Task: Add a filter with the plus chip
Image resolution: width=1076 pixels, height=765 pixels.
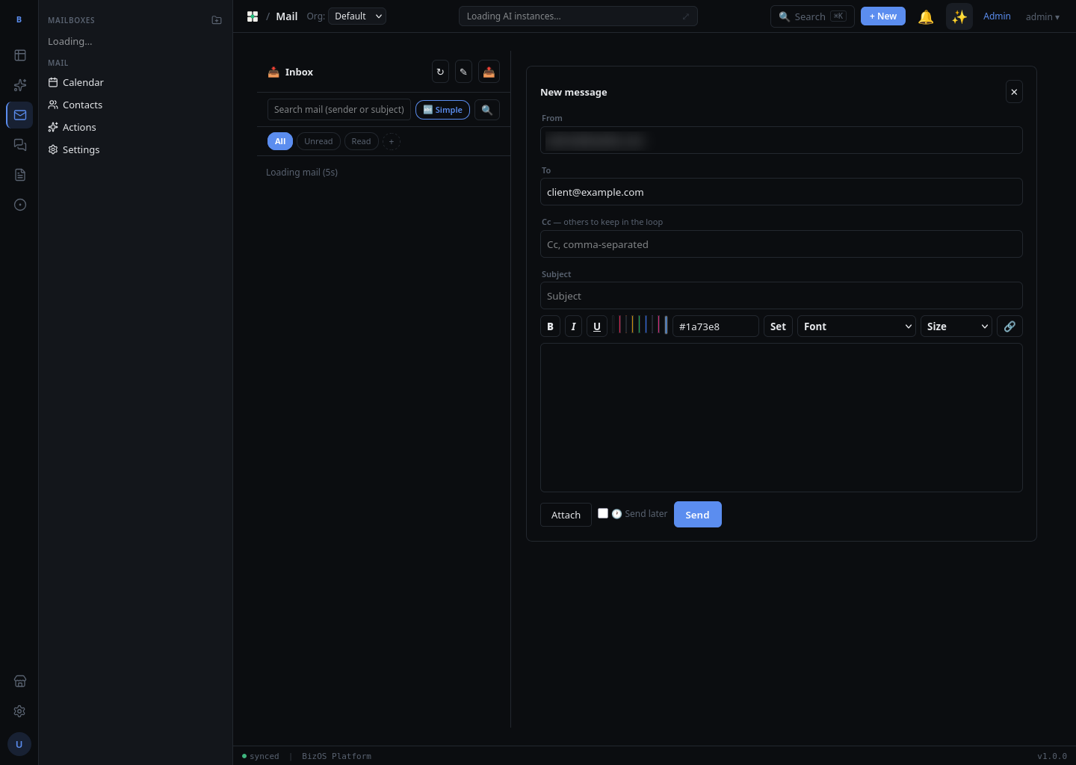Action: click(x=392, y=141)
